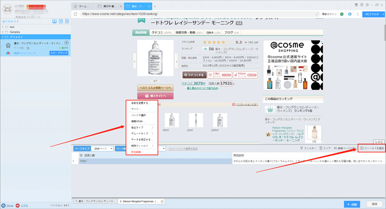The image size is (386, 209).
Task: Expand the 特殊フィールド submenu
Action: pyautogui.click(x=142, y=146)
